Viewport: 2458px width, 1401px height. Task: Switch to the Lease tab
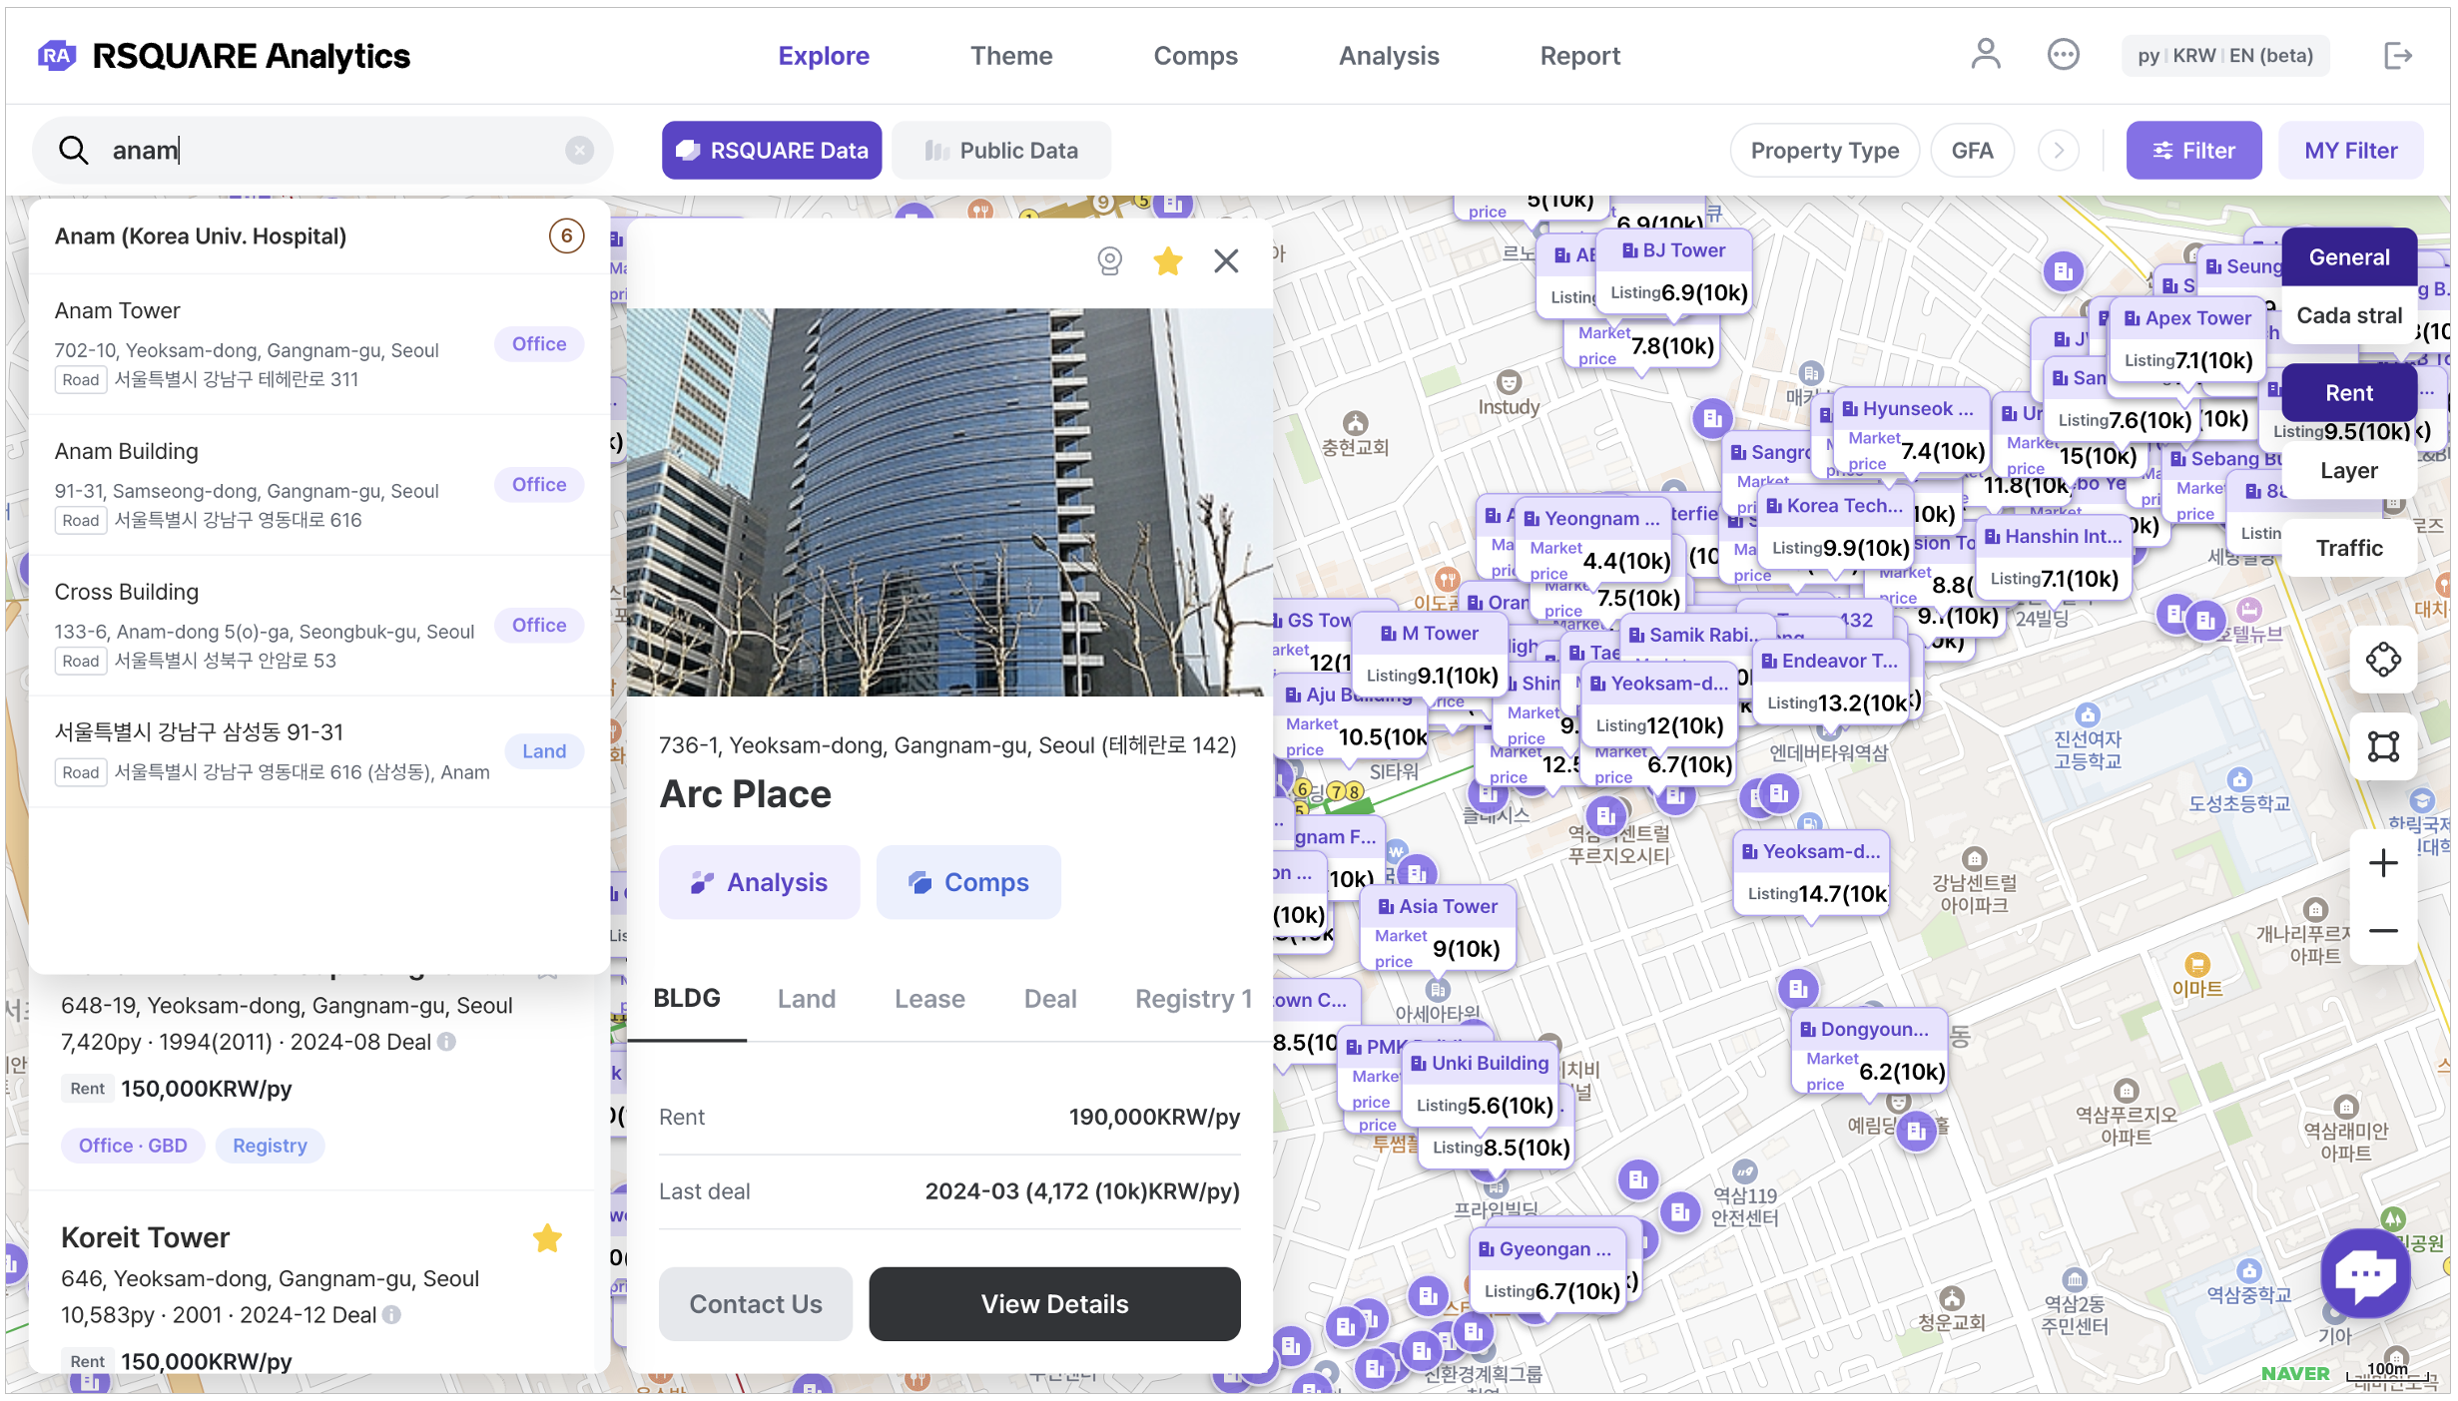[928, 999]
